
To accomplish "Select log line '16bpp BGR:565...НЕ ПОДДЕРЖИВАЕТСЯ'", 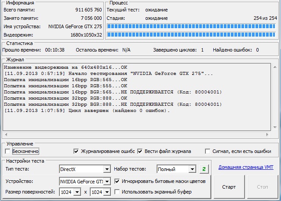I will 113,92.
